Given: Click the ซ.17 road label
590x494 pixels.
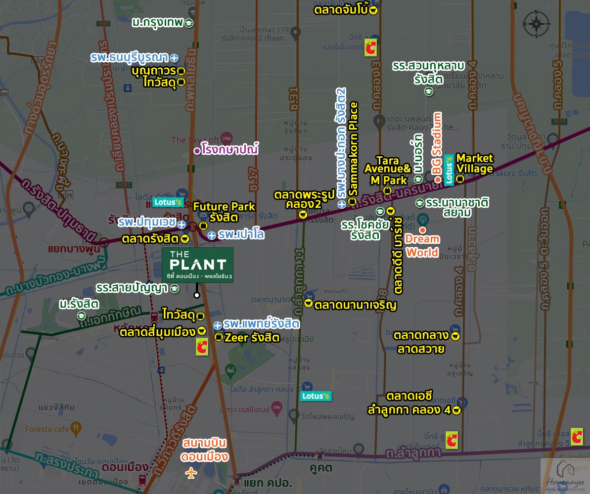Looking at the screenshot, I should (253, 179).
